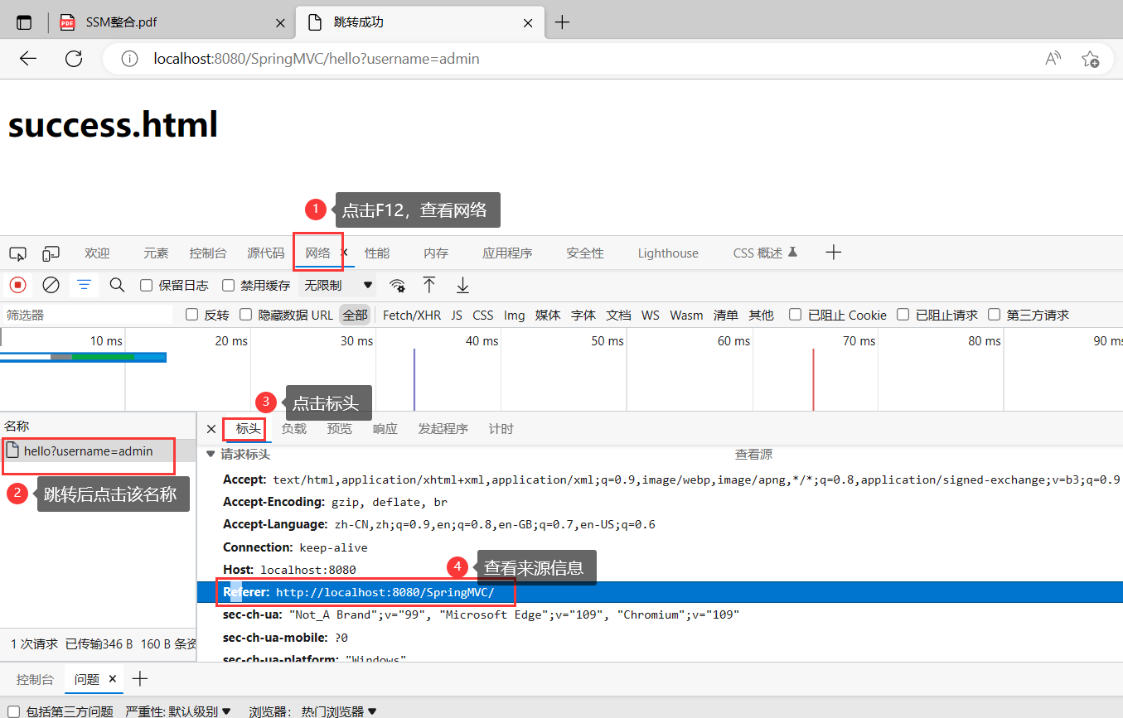The height and width of the screenshot is (718, 1123).
Task: Switch to the 控制台 drawer tab
Action: point(36,679)
